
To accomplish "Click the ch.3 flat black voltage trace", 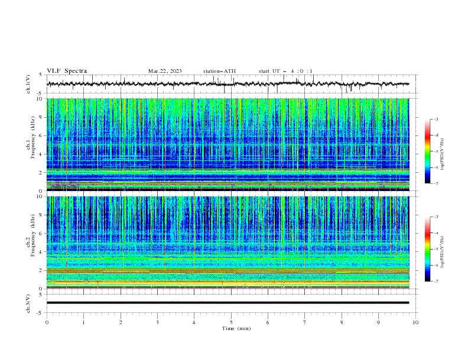I will coord(227,303).
